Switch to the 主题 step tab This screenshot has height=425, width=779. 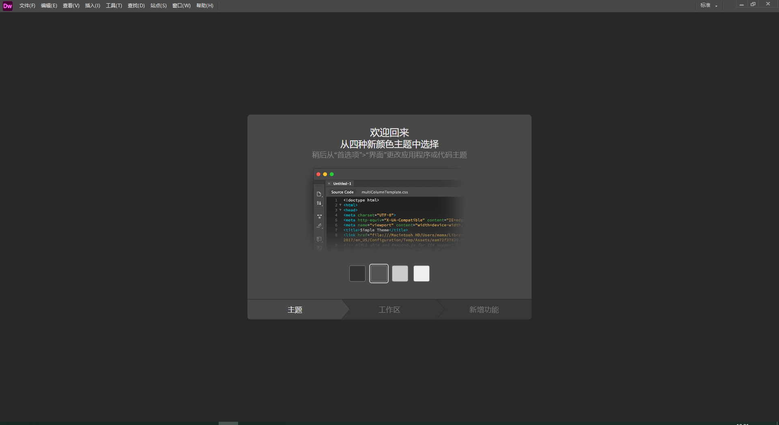click(x=295, y=309)
